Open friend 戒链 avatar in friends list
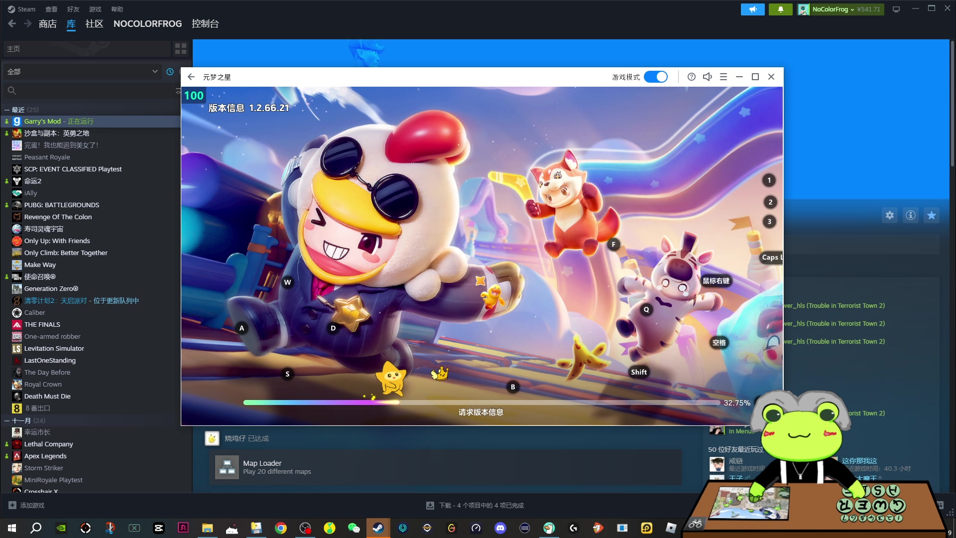This screenshot has height=538, width=956. click(x=717, y=464)
